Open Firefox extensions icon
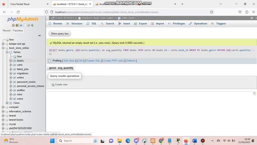The image size is (257, 145). (x=247, y=12)
